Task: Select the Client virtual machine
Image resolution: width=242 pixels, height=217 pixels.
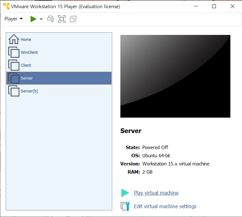Action: point(59,65)
